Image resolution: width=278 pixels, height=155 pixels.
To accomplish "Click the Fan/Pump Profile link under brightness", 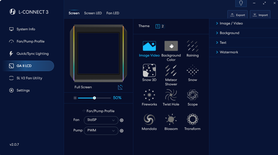I will coord(99,111).
